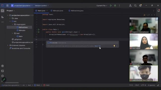Click main method in the breadcrumb bar
Viewport: 161px width, 90px height.
click(46, 85)
